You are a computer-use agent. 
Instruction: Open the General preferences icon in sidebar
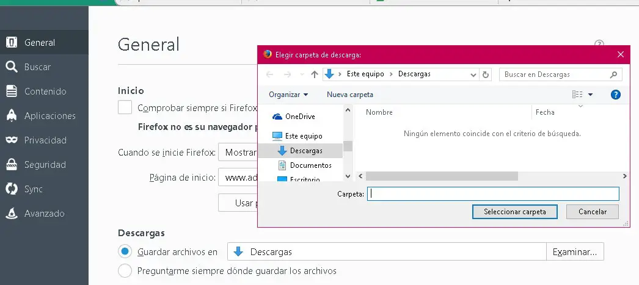coord(12,42)
